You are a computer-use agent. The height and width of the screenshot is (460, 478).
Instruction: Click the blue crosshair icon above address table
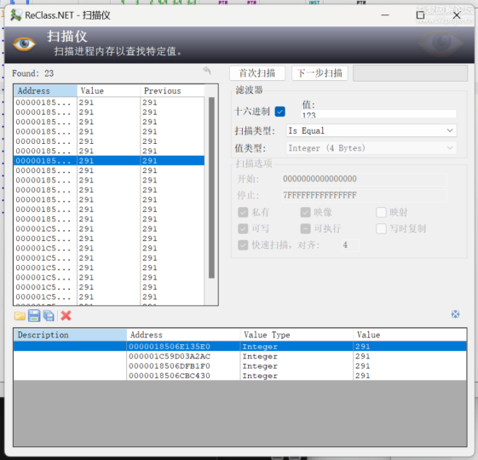pyautogui.click(x=456, y=314)
